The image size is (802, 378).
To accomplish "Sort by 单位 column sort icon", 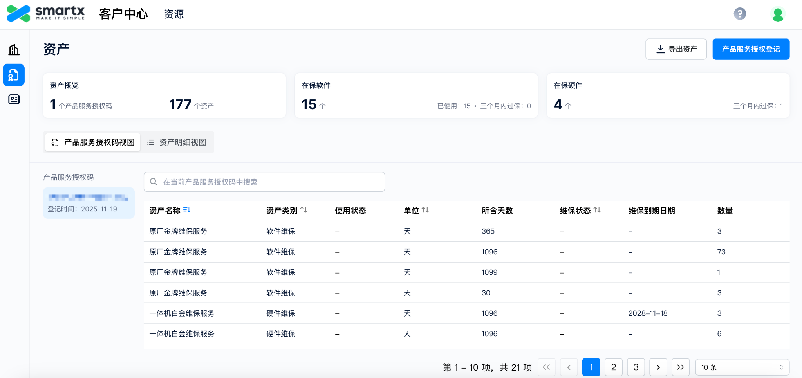I will coord(426,210).
